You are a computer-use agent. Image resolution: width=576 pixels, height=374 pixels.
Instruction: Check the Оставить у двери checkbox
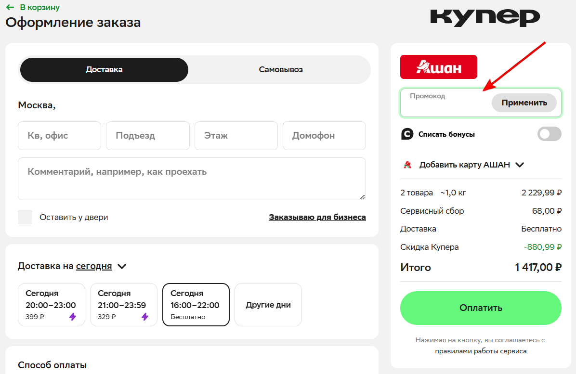(25, 217)
